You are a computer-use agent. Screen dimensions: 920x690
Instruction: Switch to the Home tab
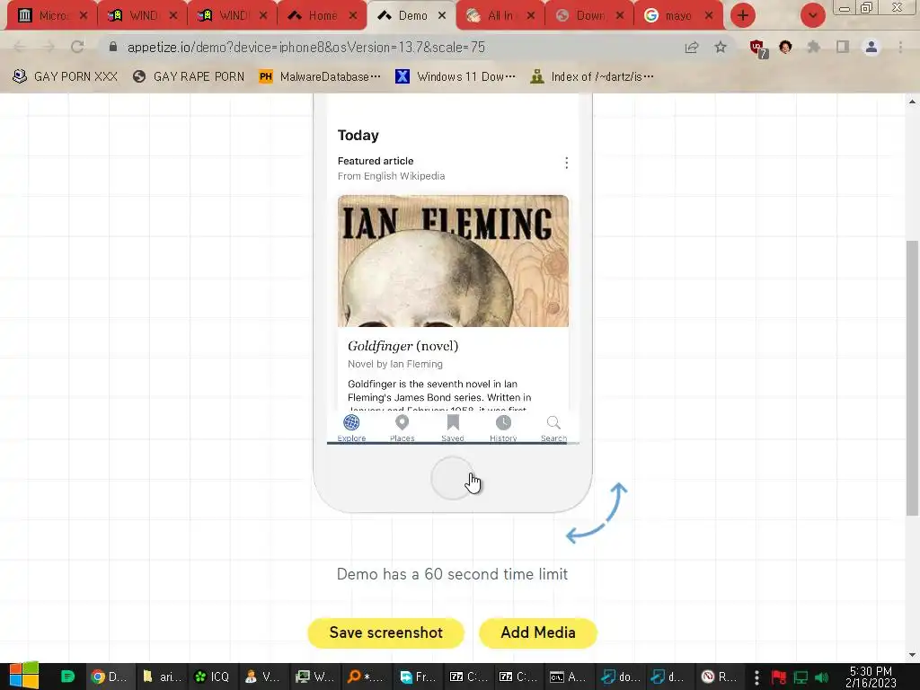coord(321,16)
